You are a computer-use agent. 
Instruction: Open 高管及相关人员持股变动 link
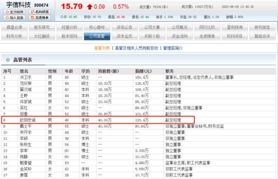click(x=137, y=48)
